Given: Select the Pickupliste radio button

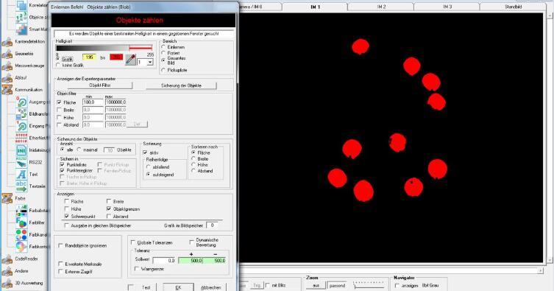Looking at the screenshot, I should pyautogui.click(x=163, y=71).
